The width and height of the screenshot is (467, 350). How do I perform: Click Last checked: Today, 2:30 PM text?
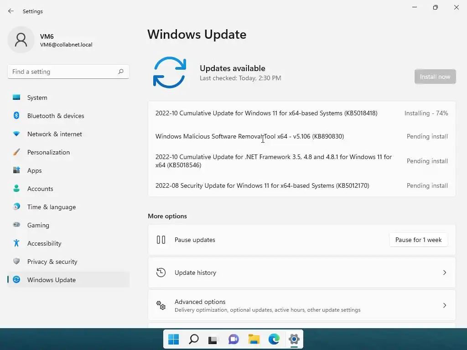(x=240, y=78)
